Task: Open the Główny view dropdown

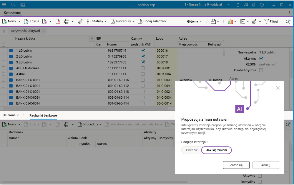Action: pyautogui.click(x=194, y=21)
